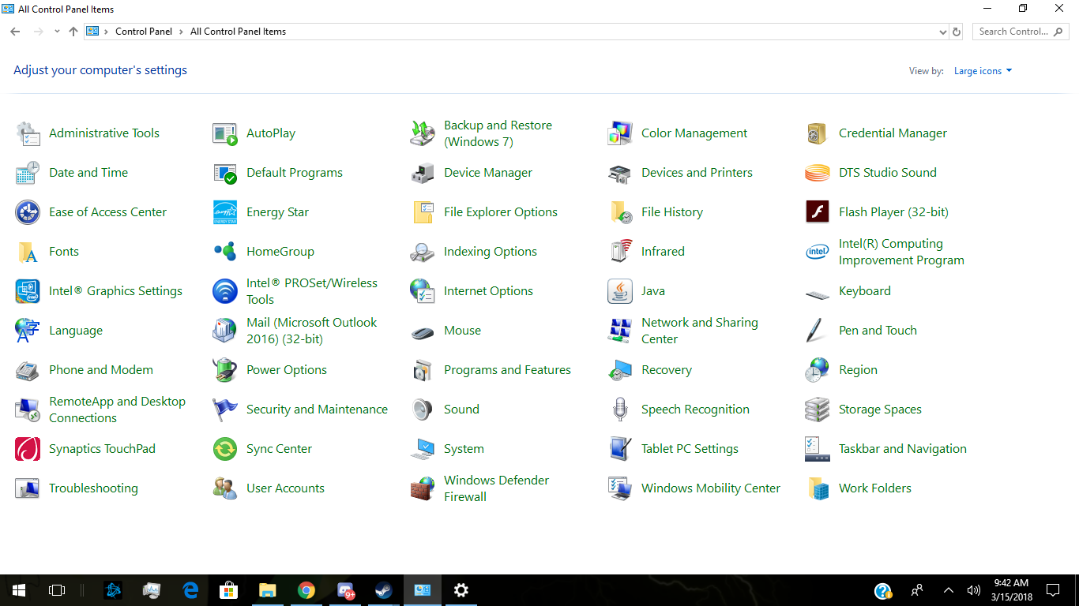
Task: Focus the Search Control Panel field
Action: [1019, 32]
